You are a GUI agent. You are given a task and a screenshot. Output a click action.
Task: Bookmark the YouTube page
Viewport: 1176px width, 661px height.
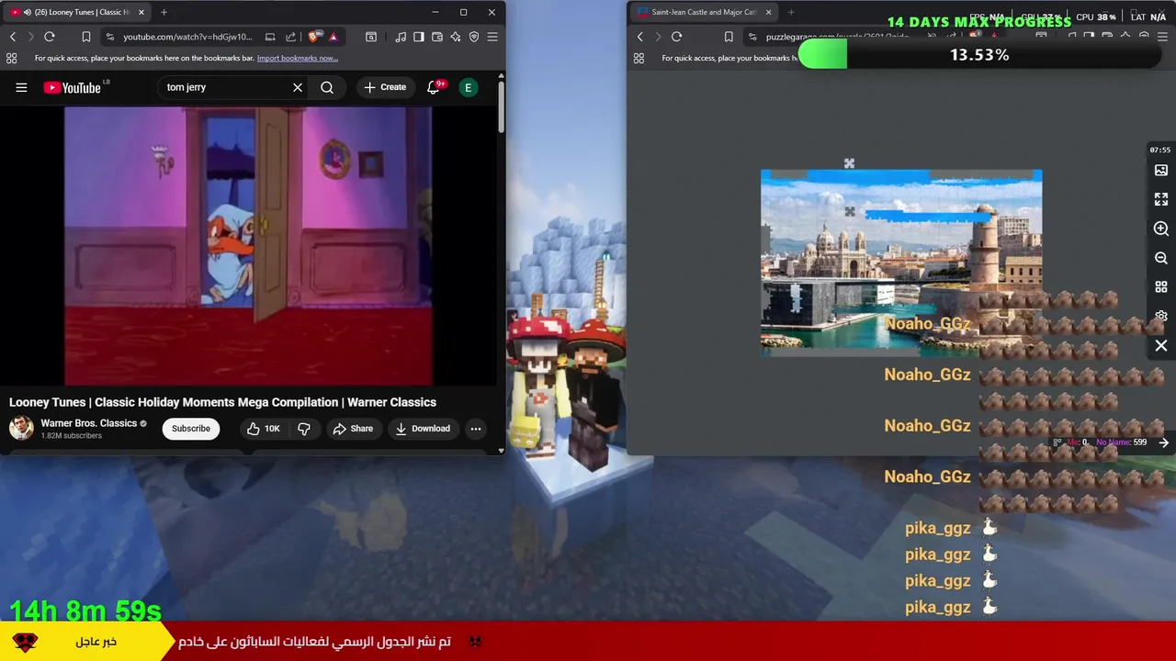[x=85, y=37]
